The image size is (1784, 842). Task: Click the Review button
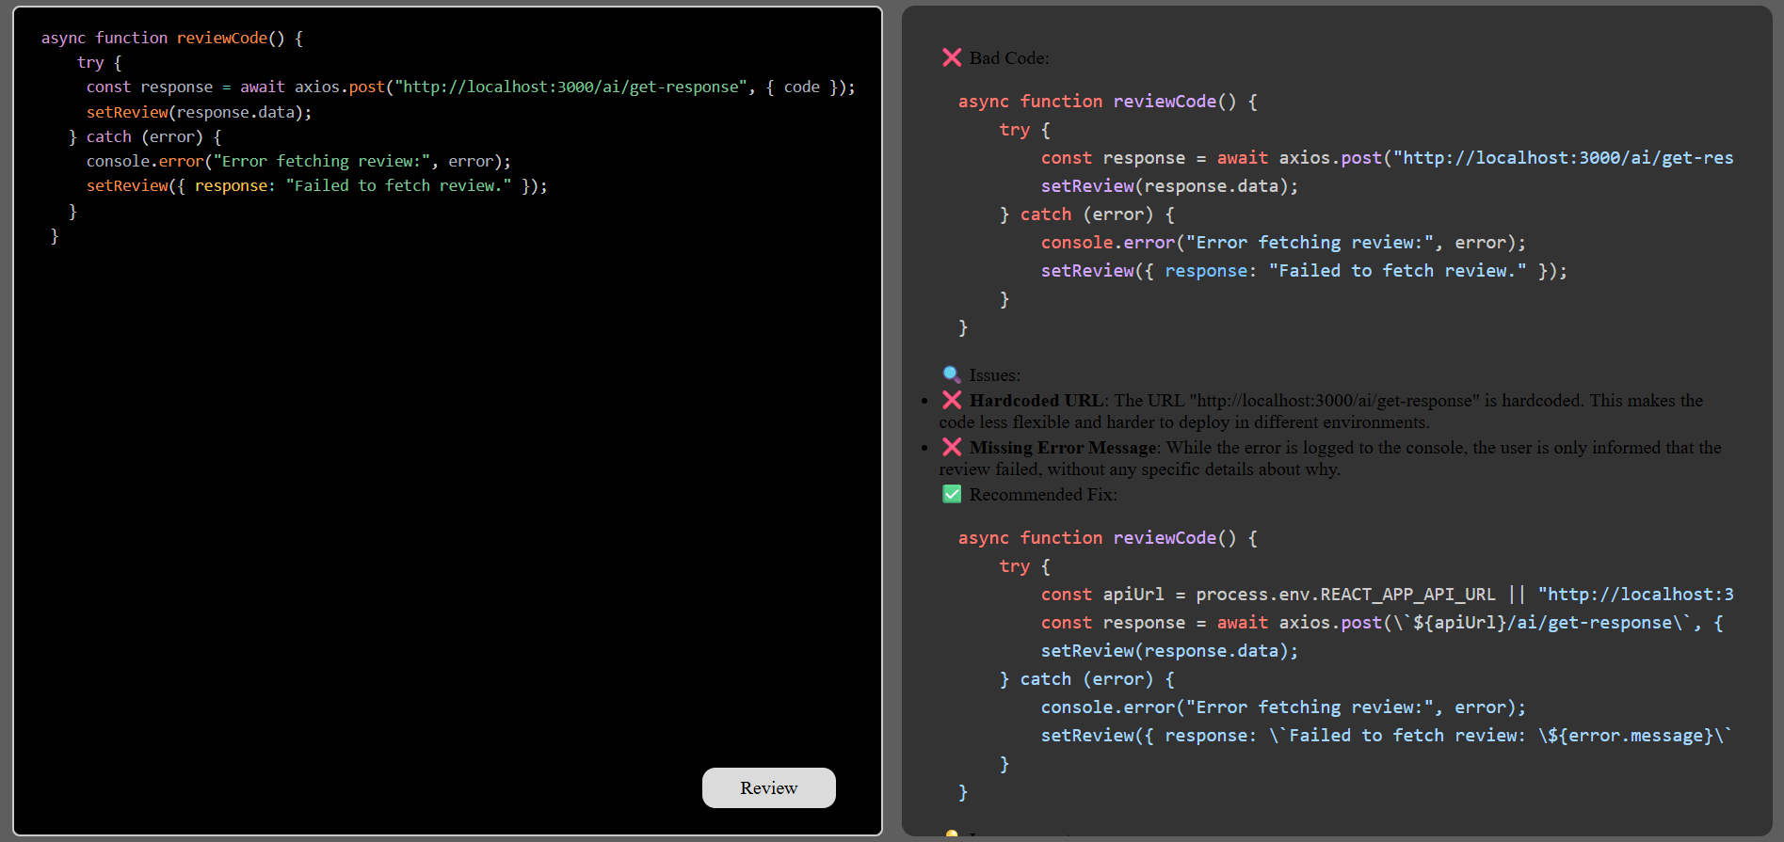tap(768, 787)
